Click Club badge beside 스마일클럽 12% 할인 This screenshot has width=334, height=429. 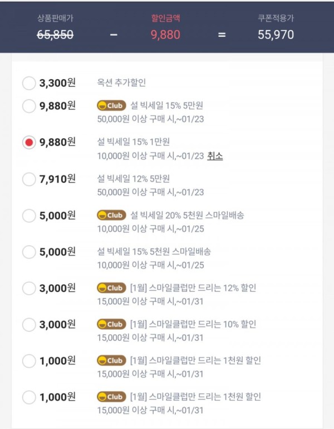(x=111, y=288)
